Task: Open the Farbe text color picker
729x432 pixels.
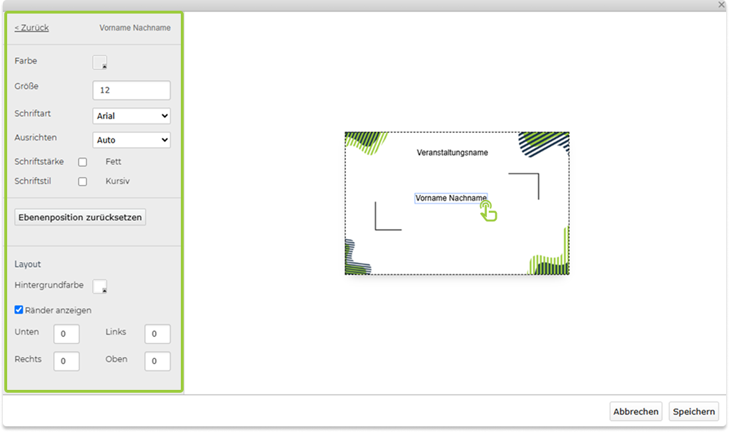Action: pos(99,62)
